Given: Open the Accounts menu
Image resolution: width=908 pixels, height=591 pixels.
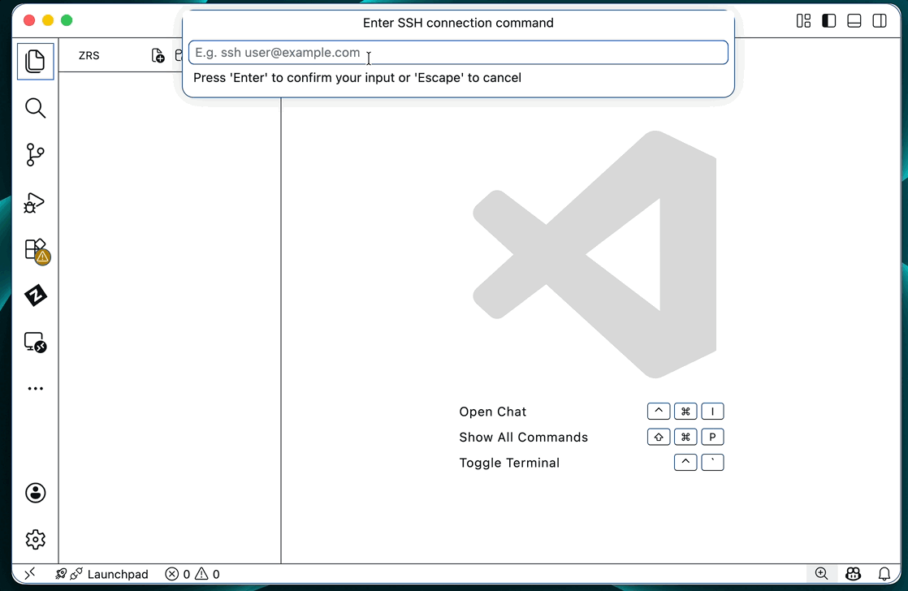Looking at the screenshot, I should tap(35, 493).
